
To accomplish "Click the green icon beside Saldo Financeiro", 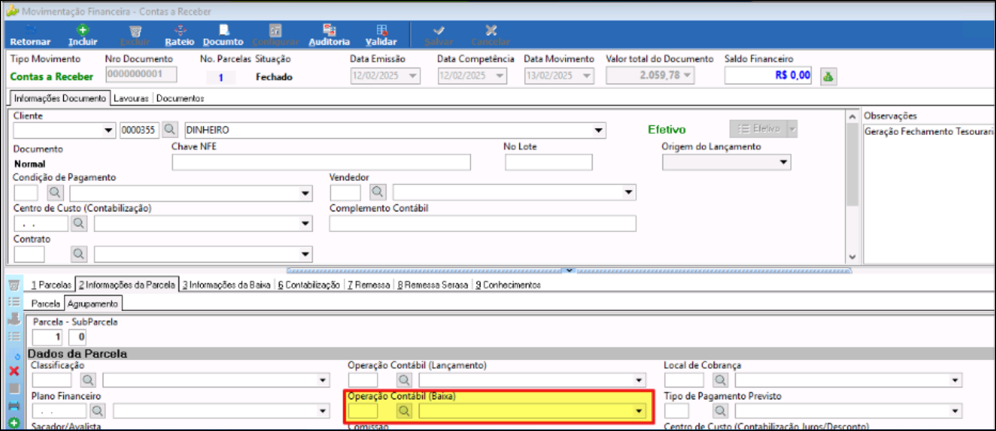I will [828, 76].
